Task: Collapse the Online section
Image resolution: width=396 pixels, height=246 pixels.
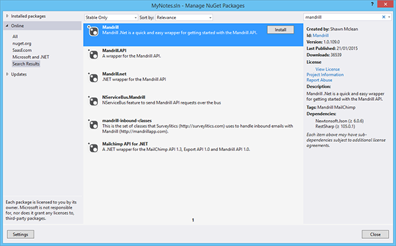Action: pos(7,26)
